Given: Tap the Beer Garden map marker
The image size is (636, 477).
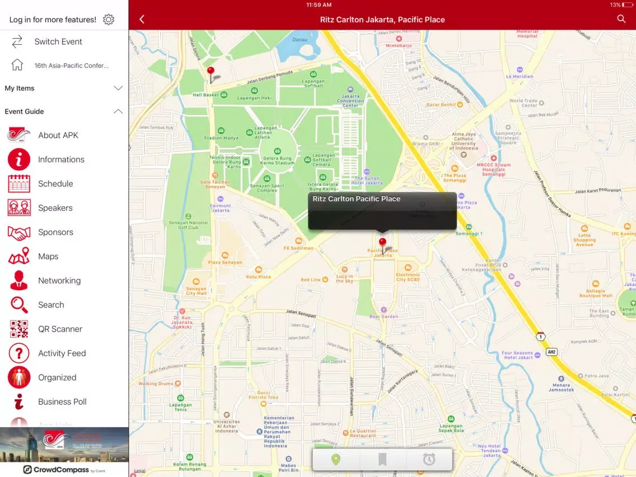Looking at the screenshot, I should (384, 310).
